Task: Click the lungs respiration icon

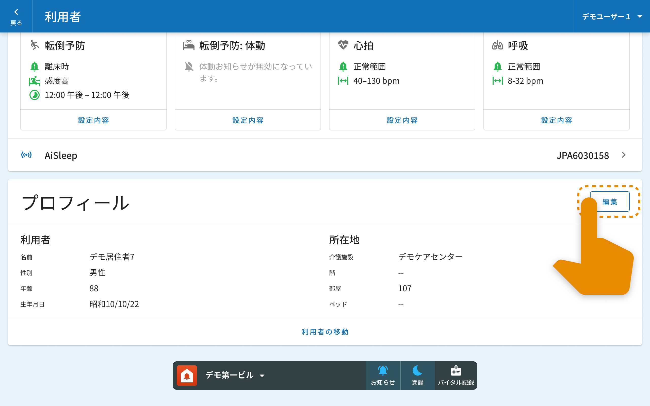Action: [x=497, y=45]
